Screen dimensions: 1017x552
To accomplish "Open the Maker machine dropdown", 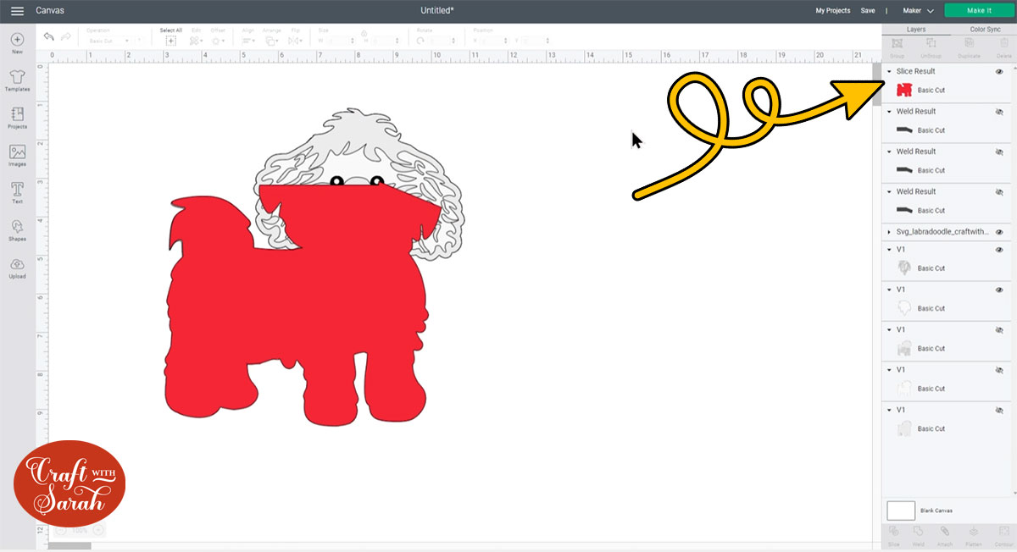I will pos(918,11).
